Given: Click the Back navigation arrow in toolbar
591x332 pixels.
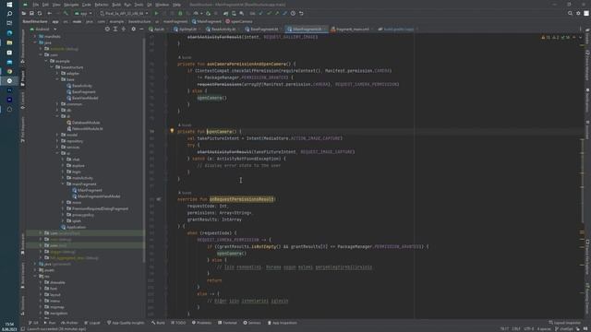Looking at the screenshot, I should coord(49,13).
